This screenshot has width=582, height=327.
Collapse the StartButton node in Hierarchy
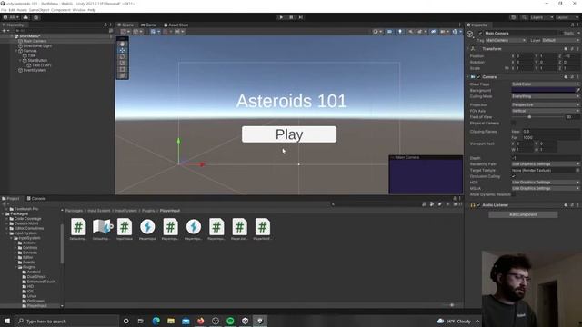click(21, 60)
